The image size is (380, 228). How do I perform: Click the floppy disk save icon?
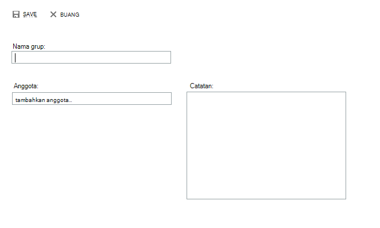click(x=16, y=14)
